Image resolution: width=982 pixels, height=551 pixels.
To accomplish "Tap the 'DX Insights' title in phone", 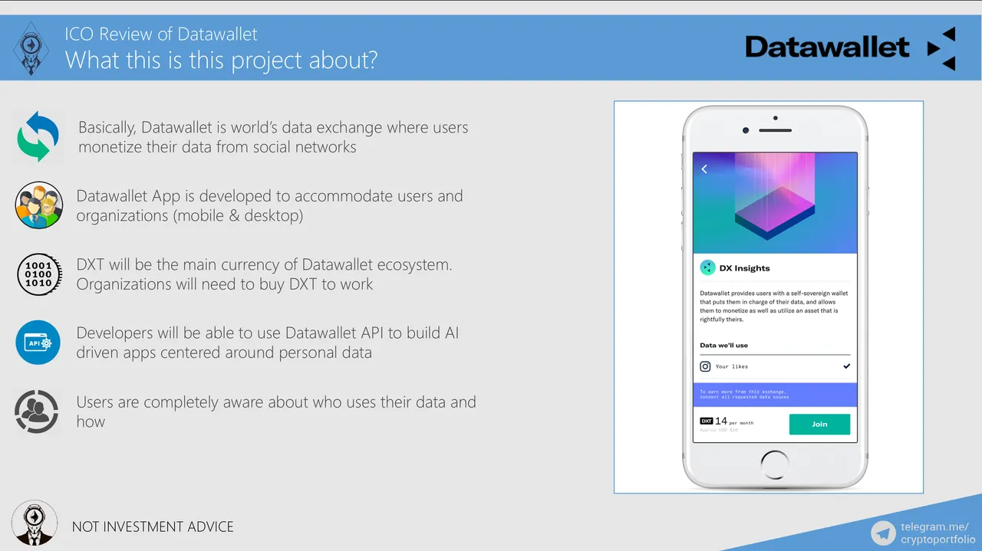I will point(744,268).
